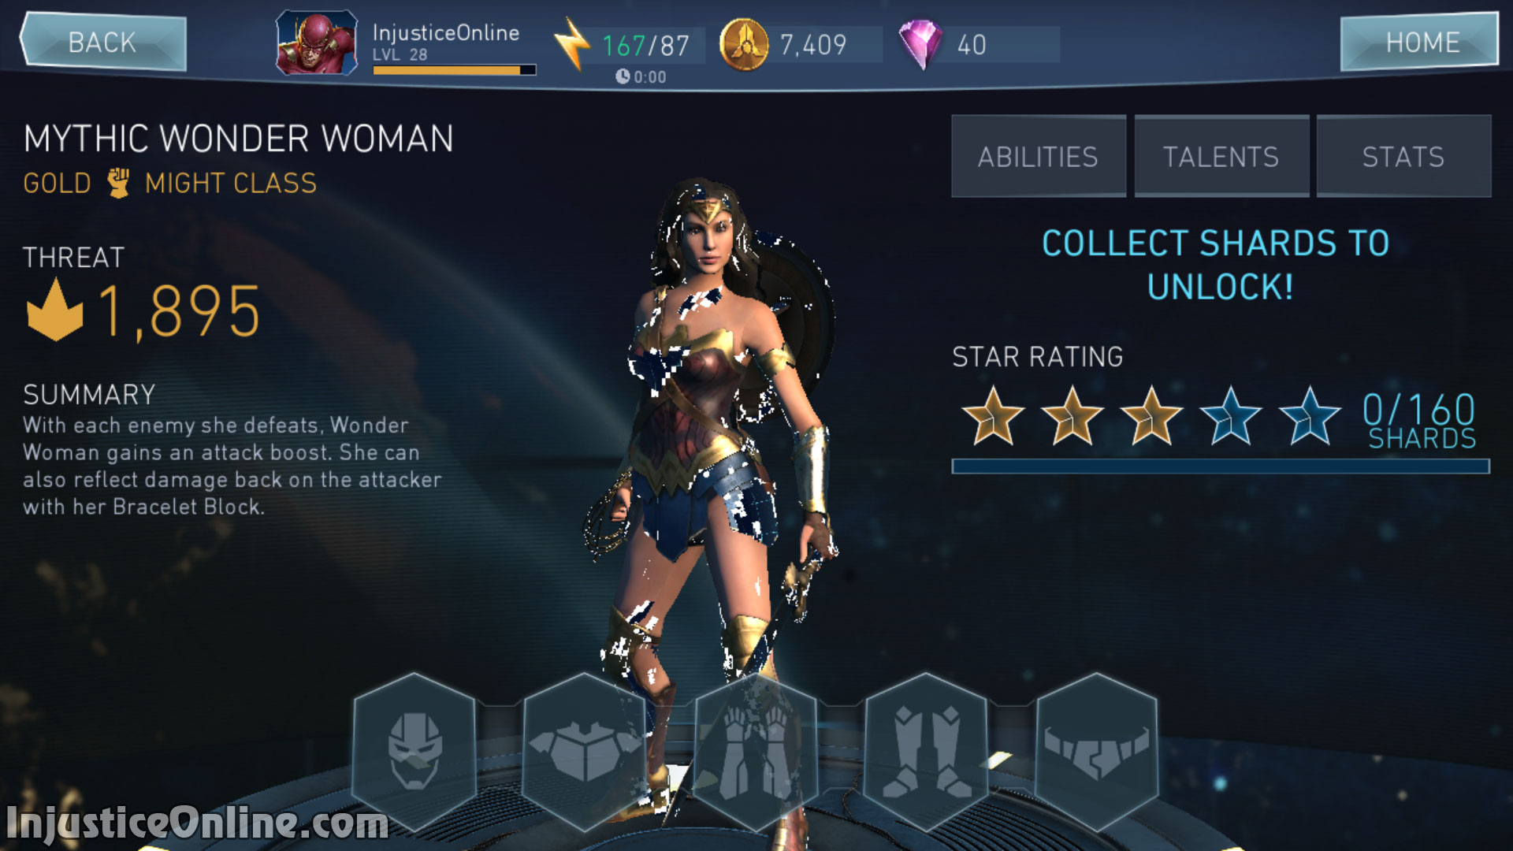
Task: Open the Talents tab
Action: [1221, 156]
